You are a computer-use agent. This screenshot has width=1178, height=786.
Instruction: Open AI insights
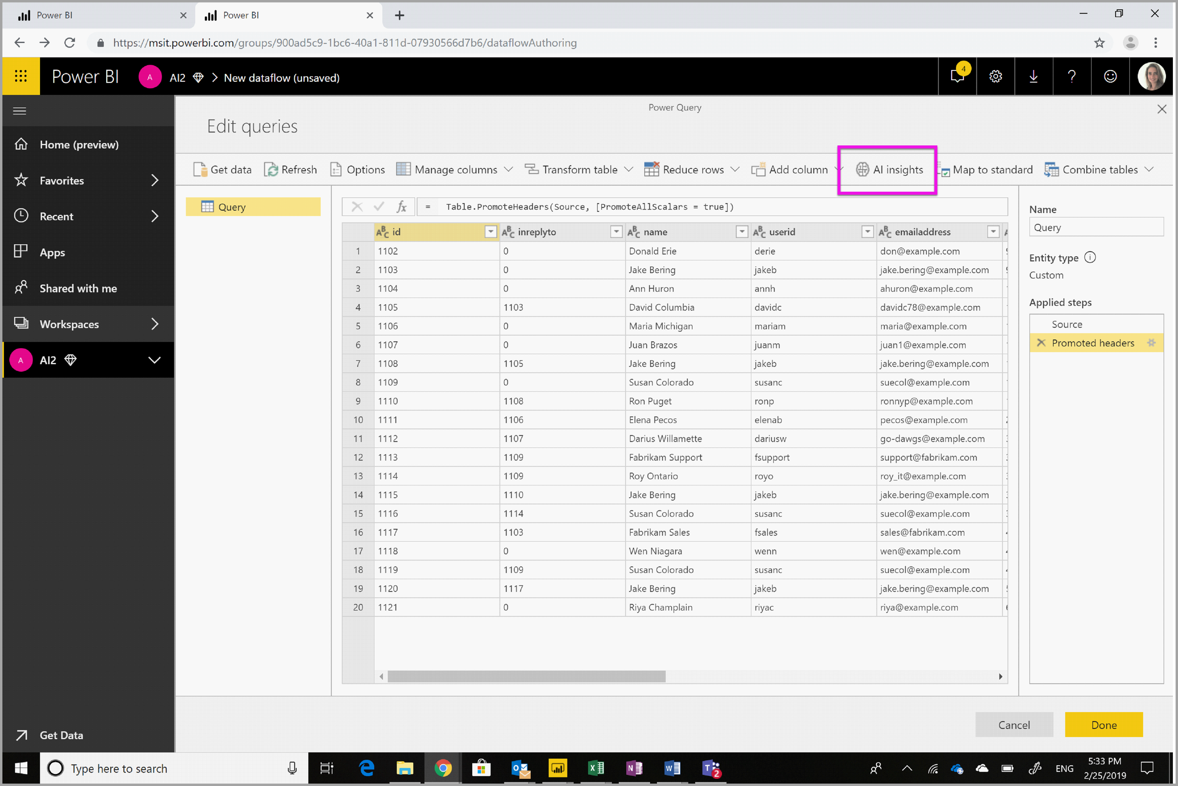[x=889, y=169]
